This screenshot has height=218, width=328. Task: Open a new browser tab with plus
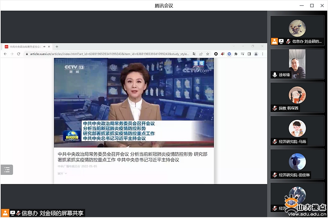pos(57,47)
